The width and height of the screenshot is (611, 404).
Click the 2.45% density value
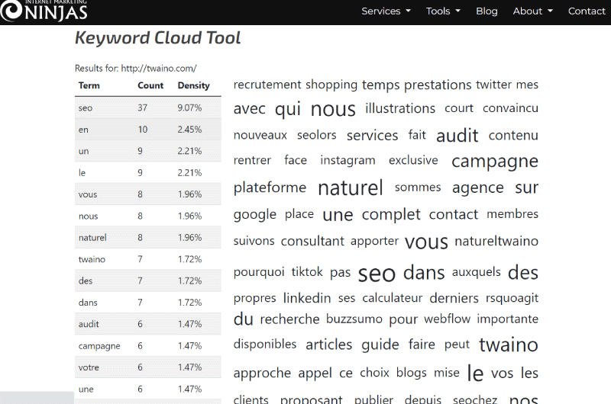click(x=189, y=130)
